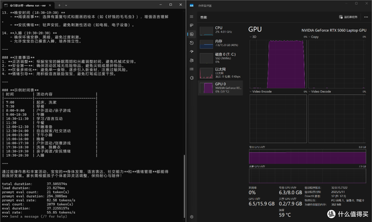Image resolution: width=372 pixels, height=222 pixels.
Task: Click the 6.5/15.9 GB GPU memory value
Action: pyautogui.click(x=262, y=204)
